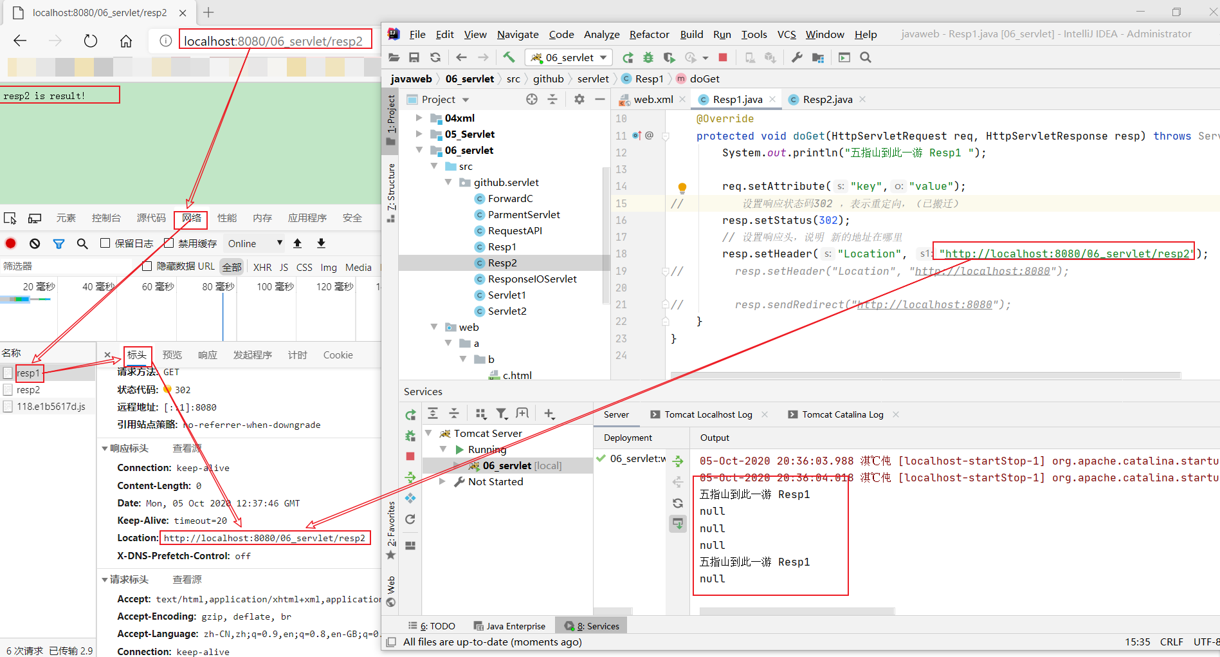Image resolution: width=1220 pixels, height=657 pixels.
Task: Open project settings wrench icon
Action: click(x=797, y=57)
